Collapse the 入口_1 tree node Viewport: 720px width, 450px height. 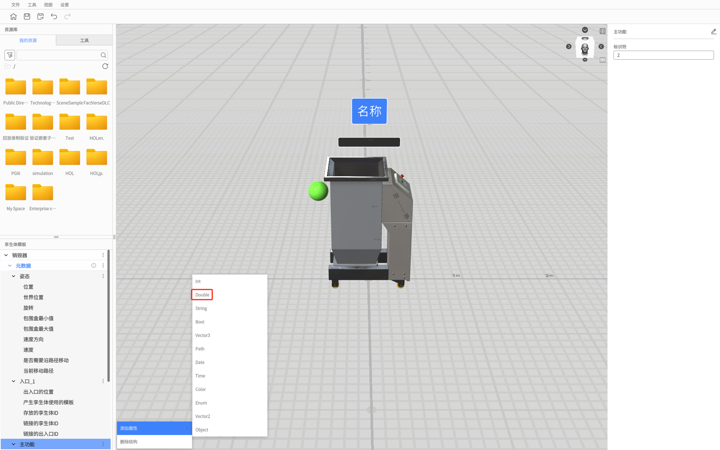(x=13, y=381)
